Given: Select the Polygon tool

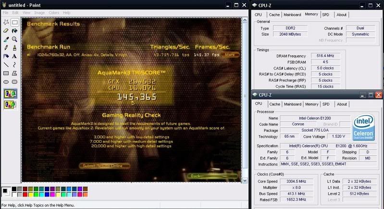Looking at the screenshot, I should (x=15, y=73).
